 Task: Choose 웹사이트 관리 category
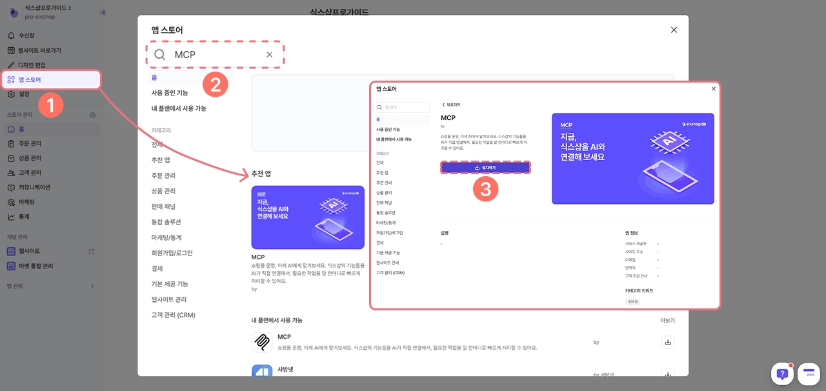168,299
